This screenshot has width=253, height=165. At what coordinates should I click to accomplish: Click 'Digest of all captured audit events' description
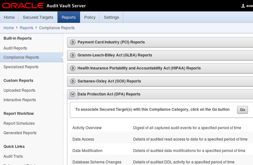187,128
